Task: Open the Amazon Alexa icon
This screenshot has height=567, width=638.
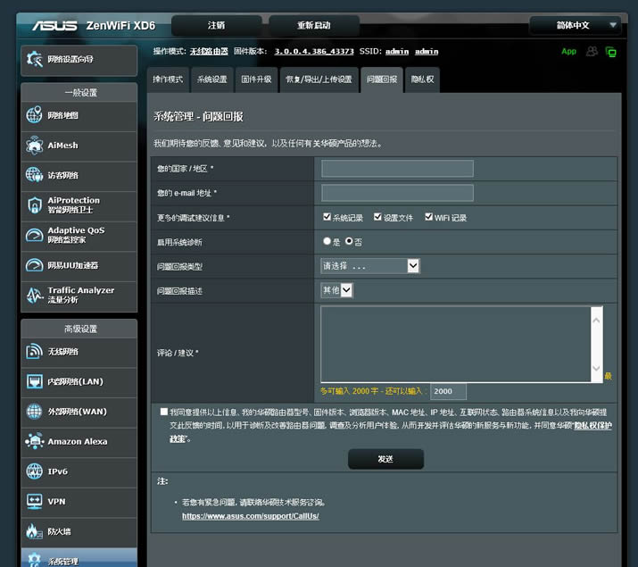Action: pos(34,442)
